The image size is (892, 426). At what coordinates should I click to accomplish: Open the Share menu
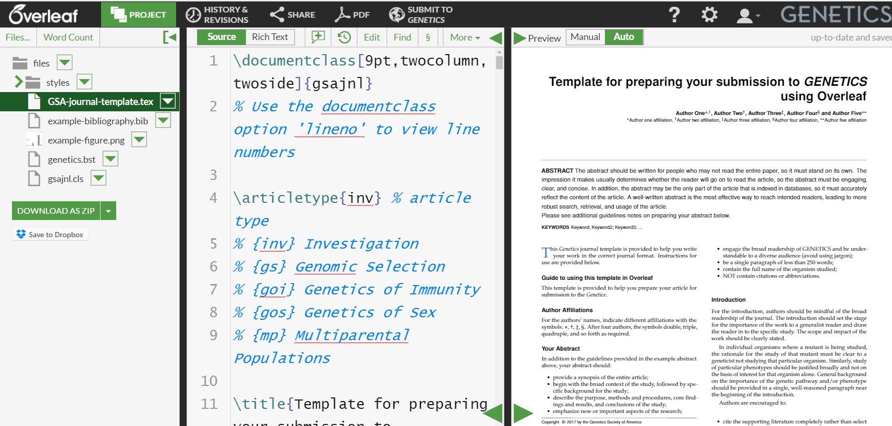[x=292, y=15]
